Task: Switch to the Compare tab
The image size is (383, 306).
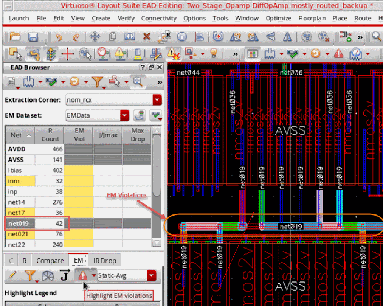Action: 50,260
